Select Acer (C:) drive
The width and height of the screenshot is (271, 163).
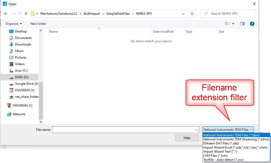click(x=21, y=71)
